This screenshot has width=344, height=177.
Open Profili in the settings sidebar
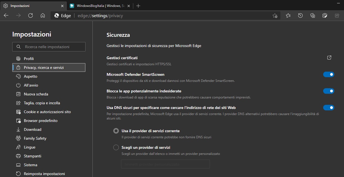click(x=49, y=59)
